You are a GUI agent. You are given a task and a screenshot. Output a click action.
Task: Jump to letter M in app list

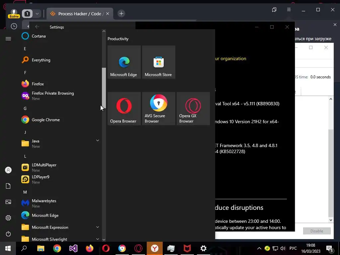pos(25,192)
